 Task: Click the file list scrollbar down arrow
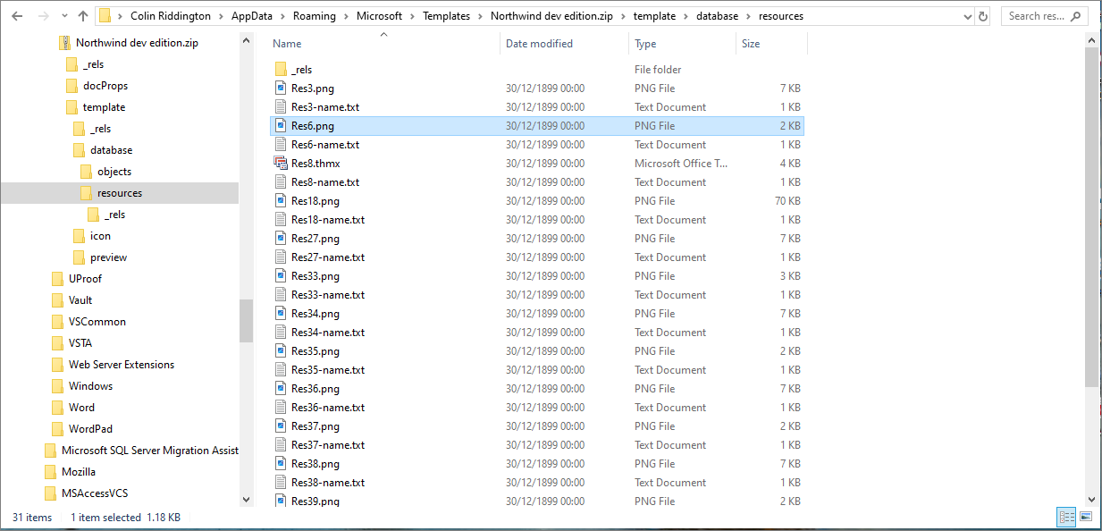point(1091,500)
